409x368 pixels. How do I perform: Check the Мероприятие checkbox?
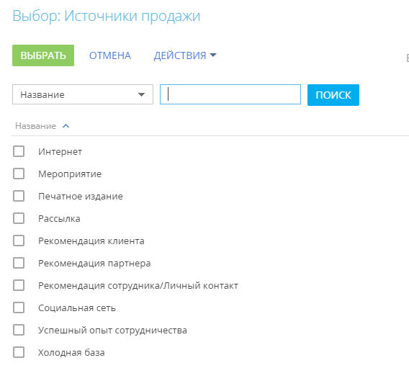pos(19,174)
